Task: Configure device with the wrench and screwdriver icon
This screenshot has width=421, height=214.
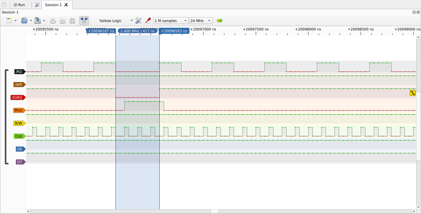Action: [138, 21]
